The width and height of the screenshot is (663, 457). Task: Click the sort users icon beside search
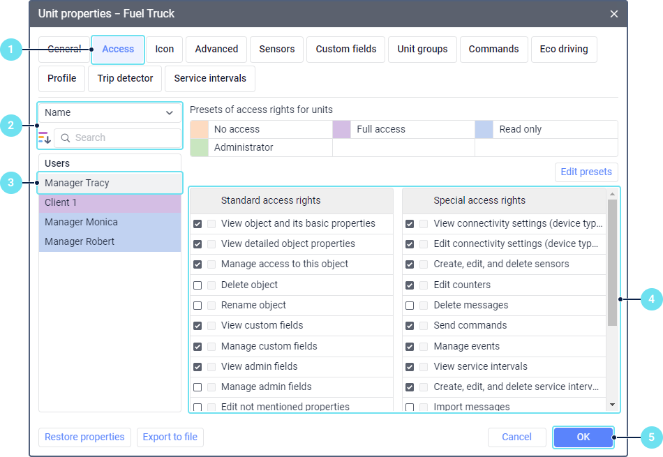click(45, 138)
